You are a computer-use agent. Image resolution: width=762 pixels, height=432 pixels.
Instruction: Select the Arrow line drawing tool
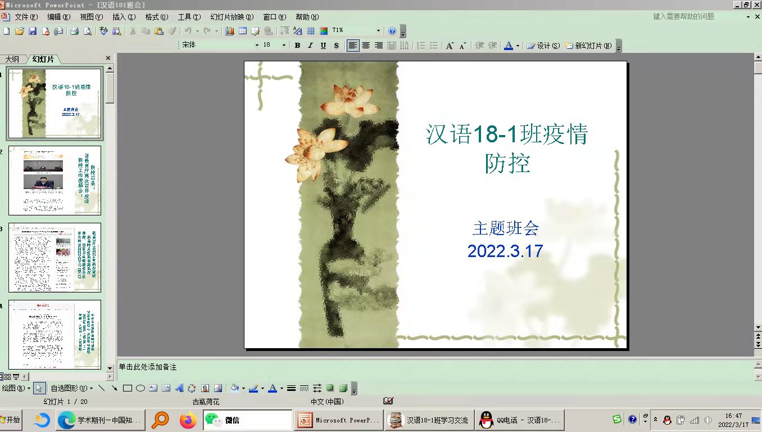click(115, 388)
